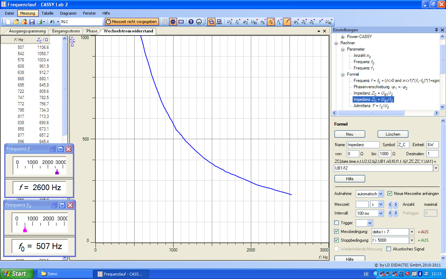Click the formula Name input field 'Impedanz'
This screenshot has width=446, height=279.
363,145
